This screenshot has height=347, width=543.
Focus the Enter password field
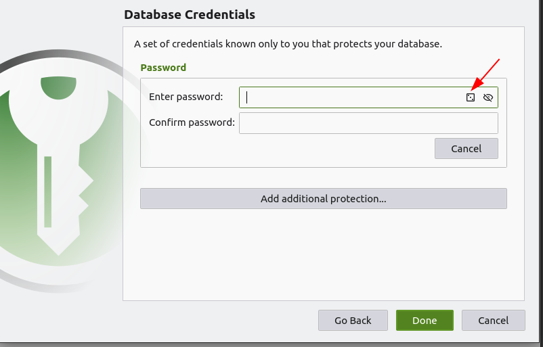tap(352, 97)
